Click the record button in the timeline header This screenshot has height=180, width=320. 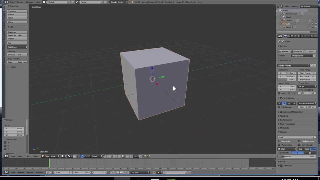pyautogui.click(x=154, y=172)
